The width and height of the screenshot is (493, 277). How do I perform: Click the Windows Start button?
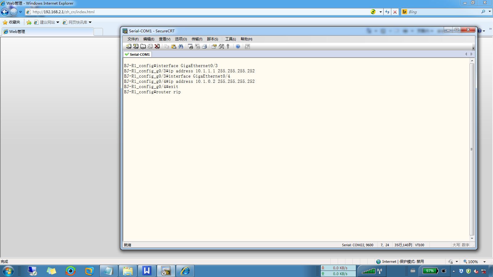pos(8,271)
